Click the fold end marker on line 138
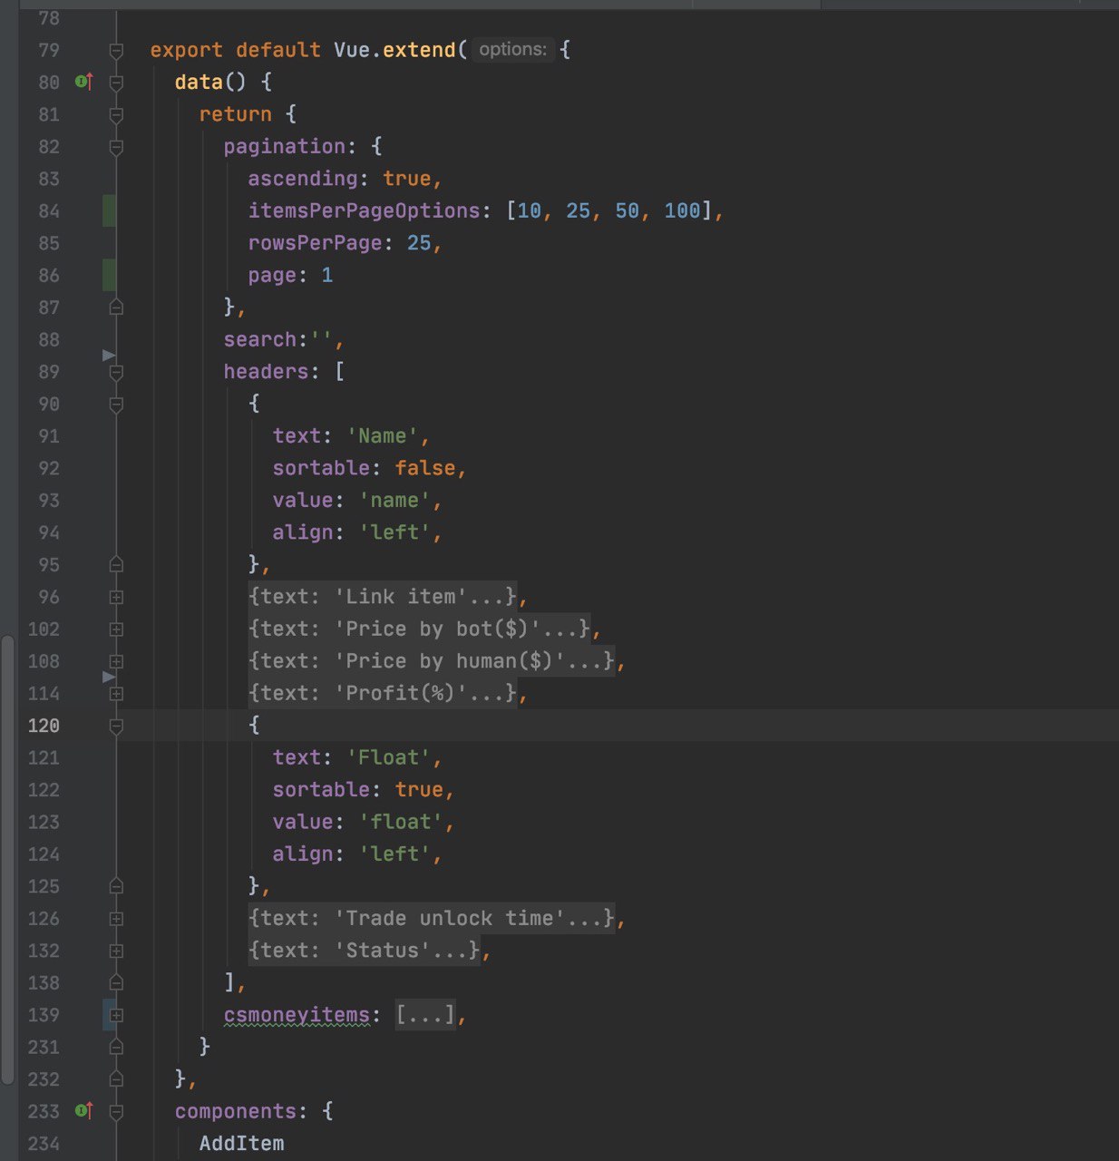Image resolution: width=1119 pixels, height=1161 pixels. click(116, 982)
